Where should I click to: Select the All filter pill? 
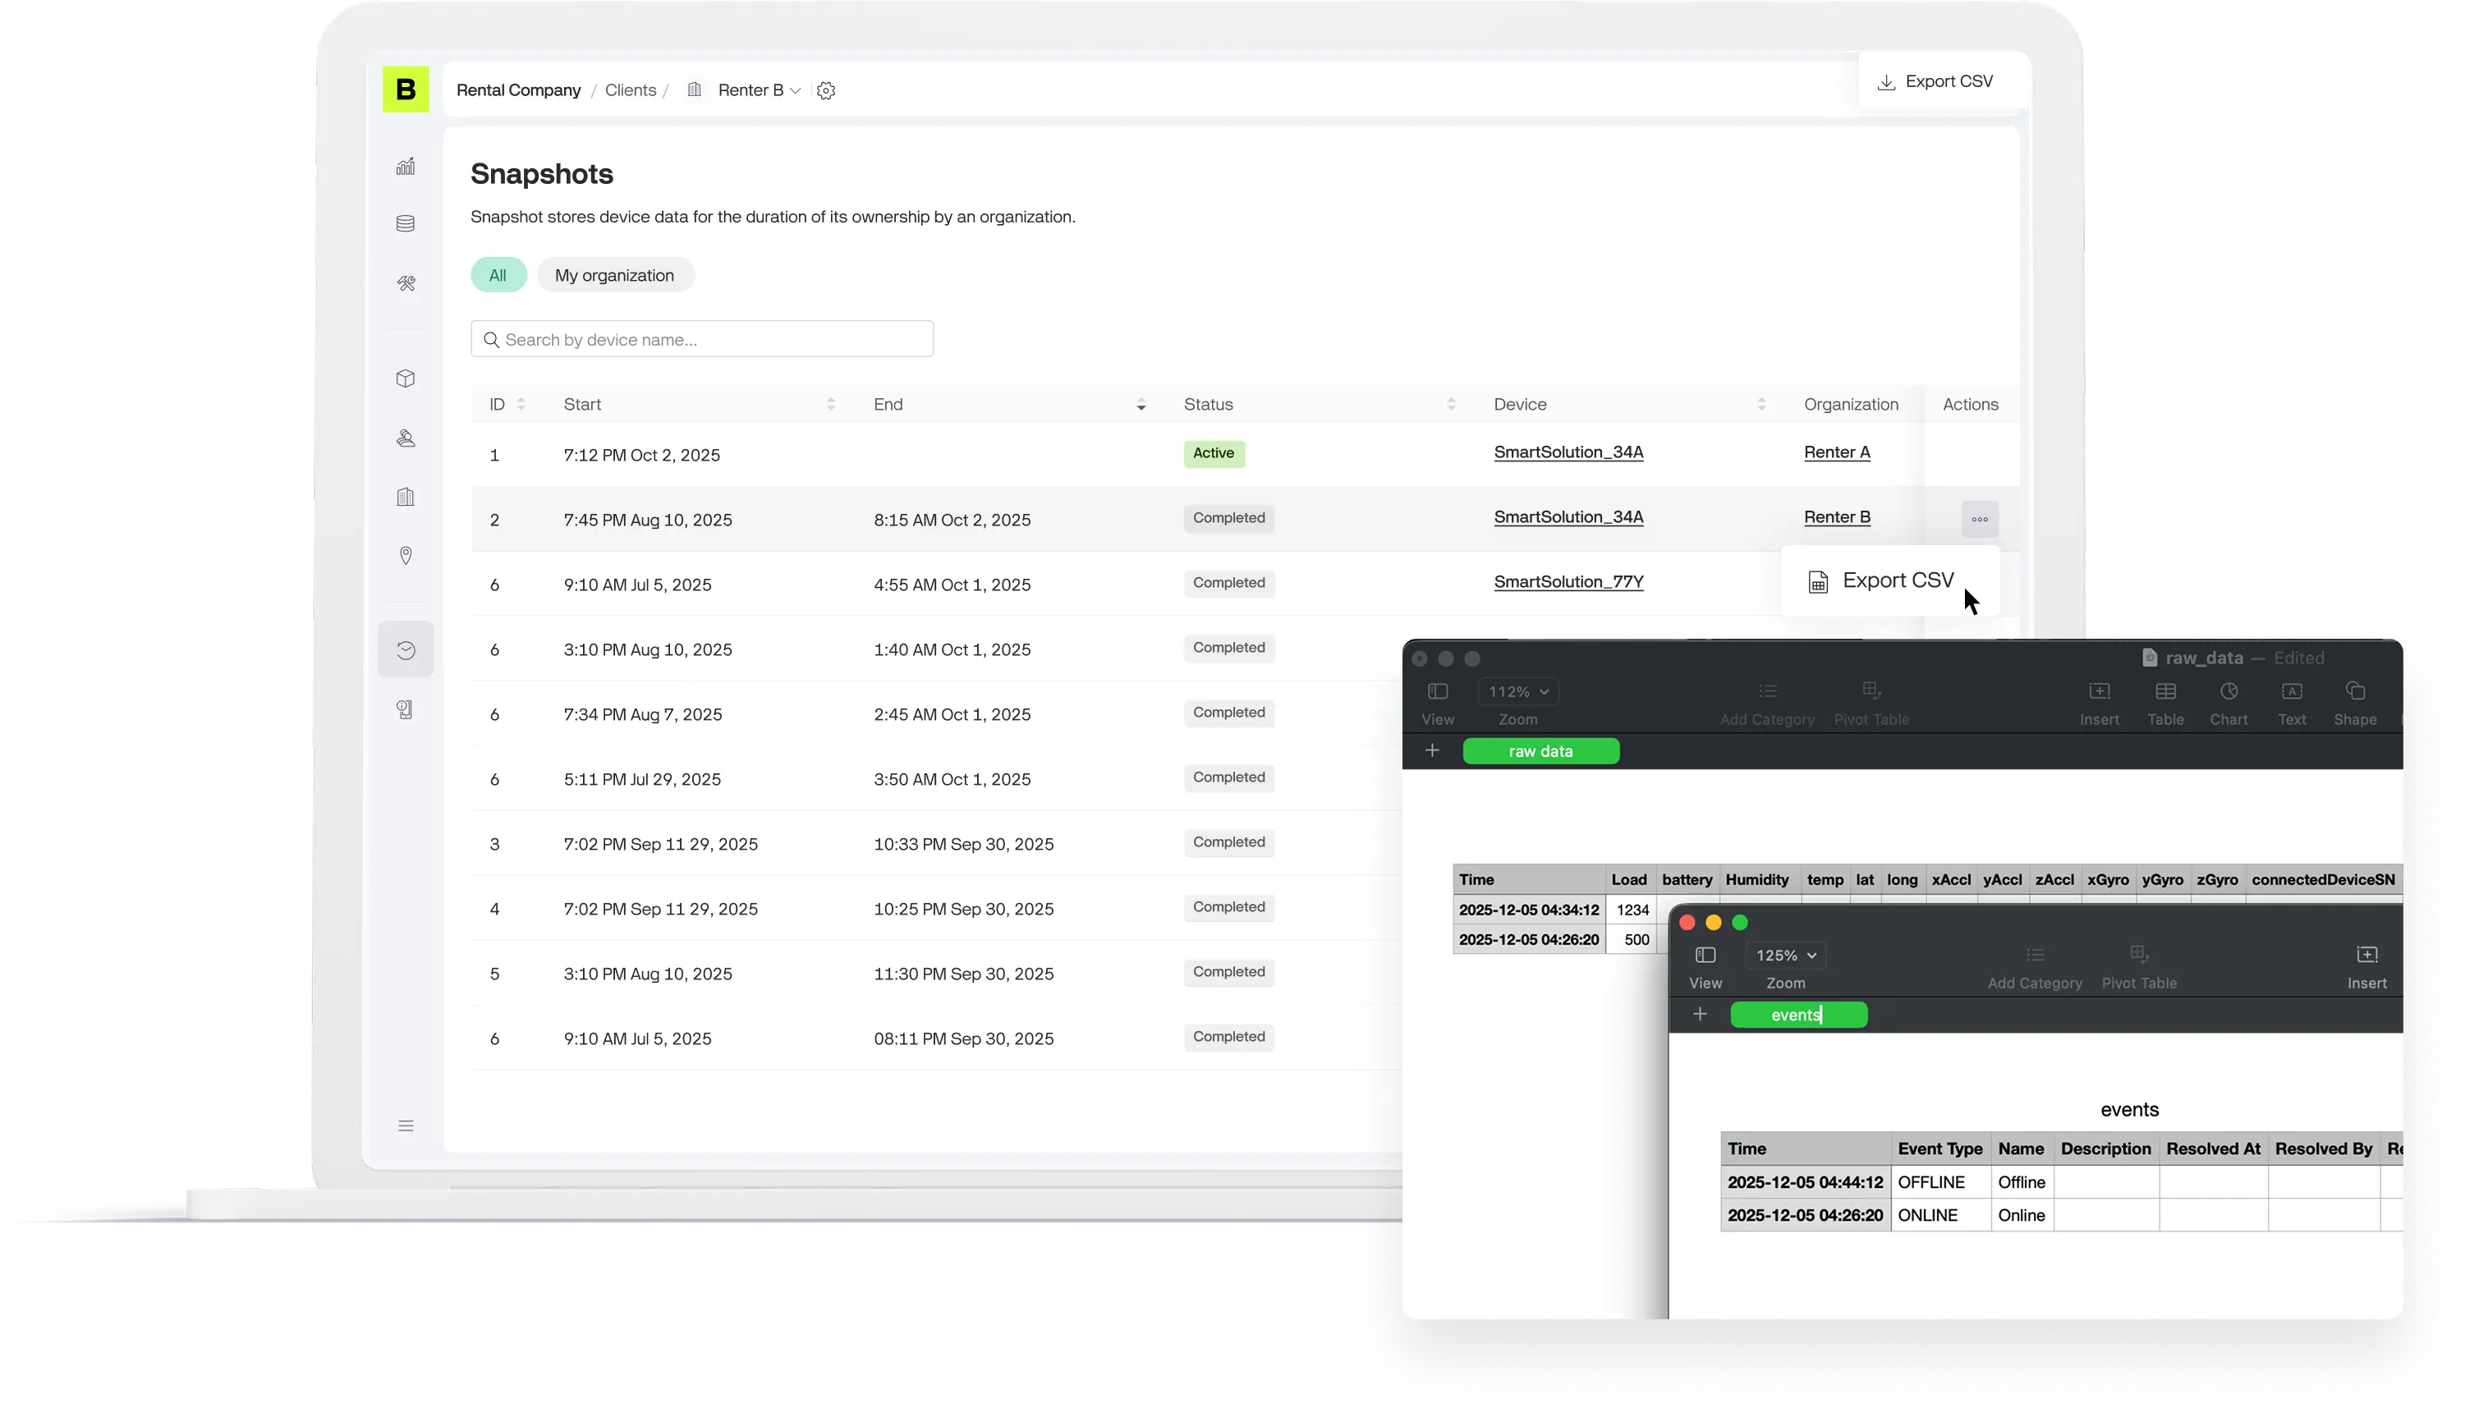click(x=498, y=275)
